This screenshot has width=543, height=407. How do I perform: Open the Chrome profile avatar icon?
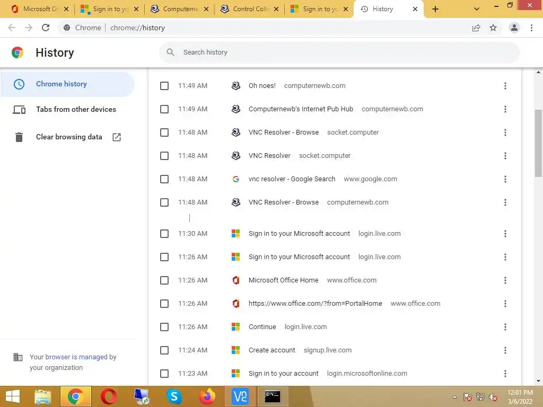pos(514,28)
